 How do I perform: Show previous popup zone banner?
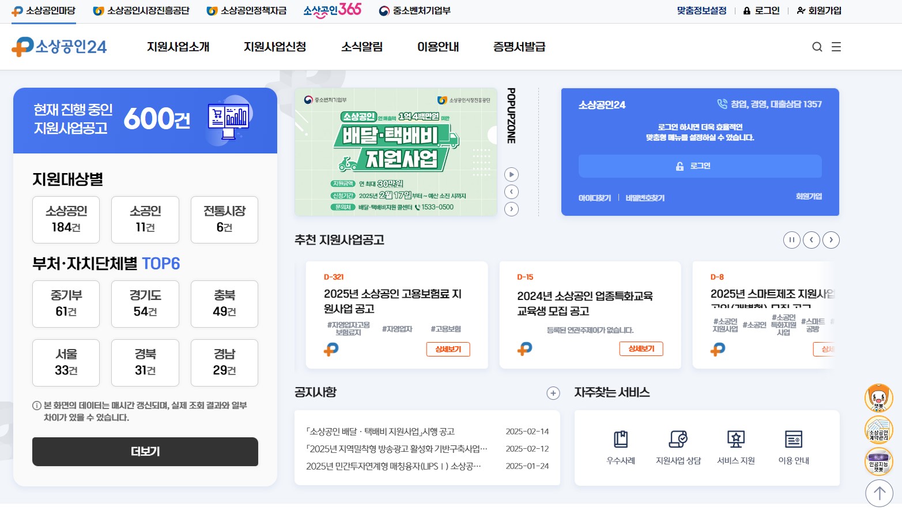(511, 192)
